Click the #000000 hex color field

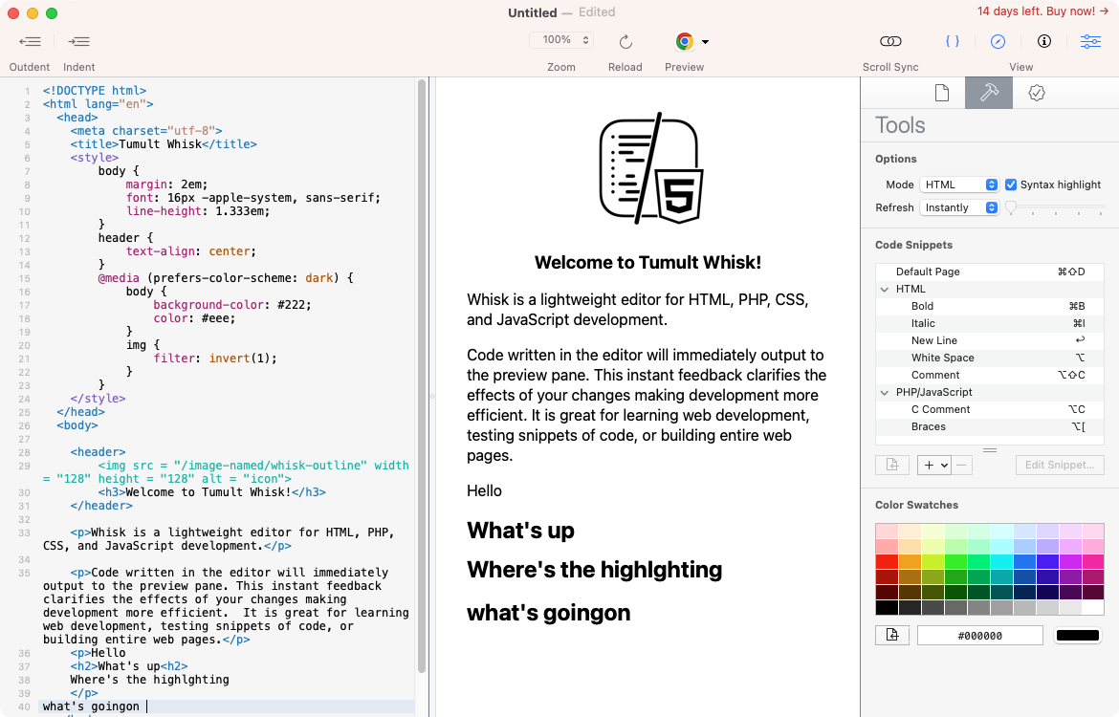click(979, 636)
